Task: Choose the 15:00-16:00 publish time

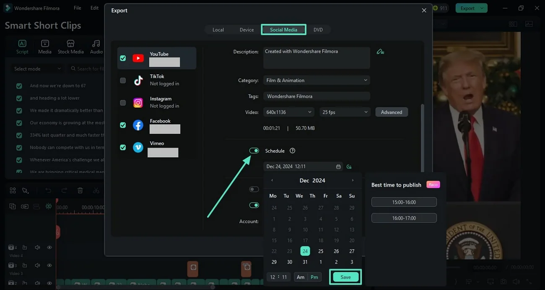Action: [404, 202]
